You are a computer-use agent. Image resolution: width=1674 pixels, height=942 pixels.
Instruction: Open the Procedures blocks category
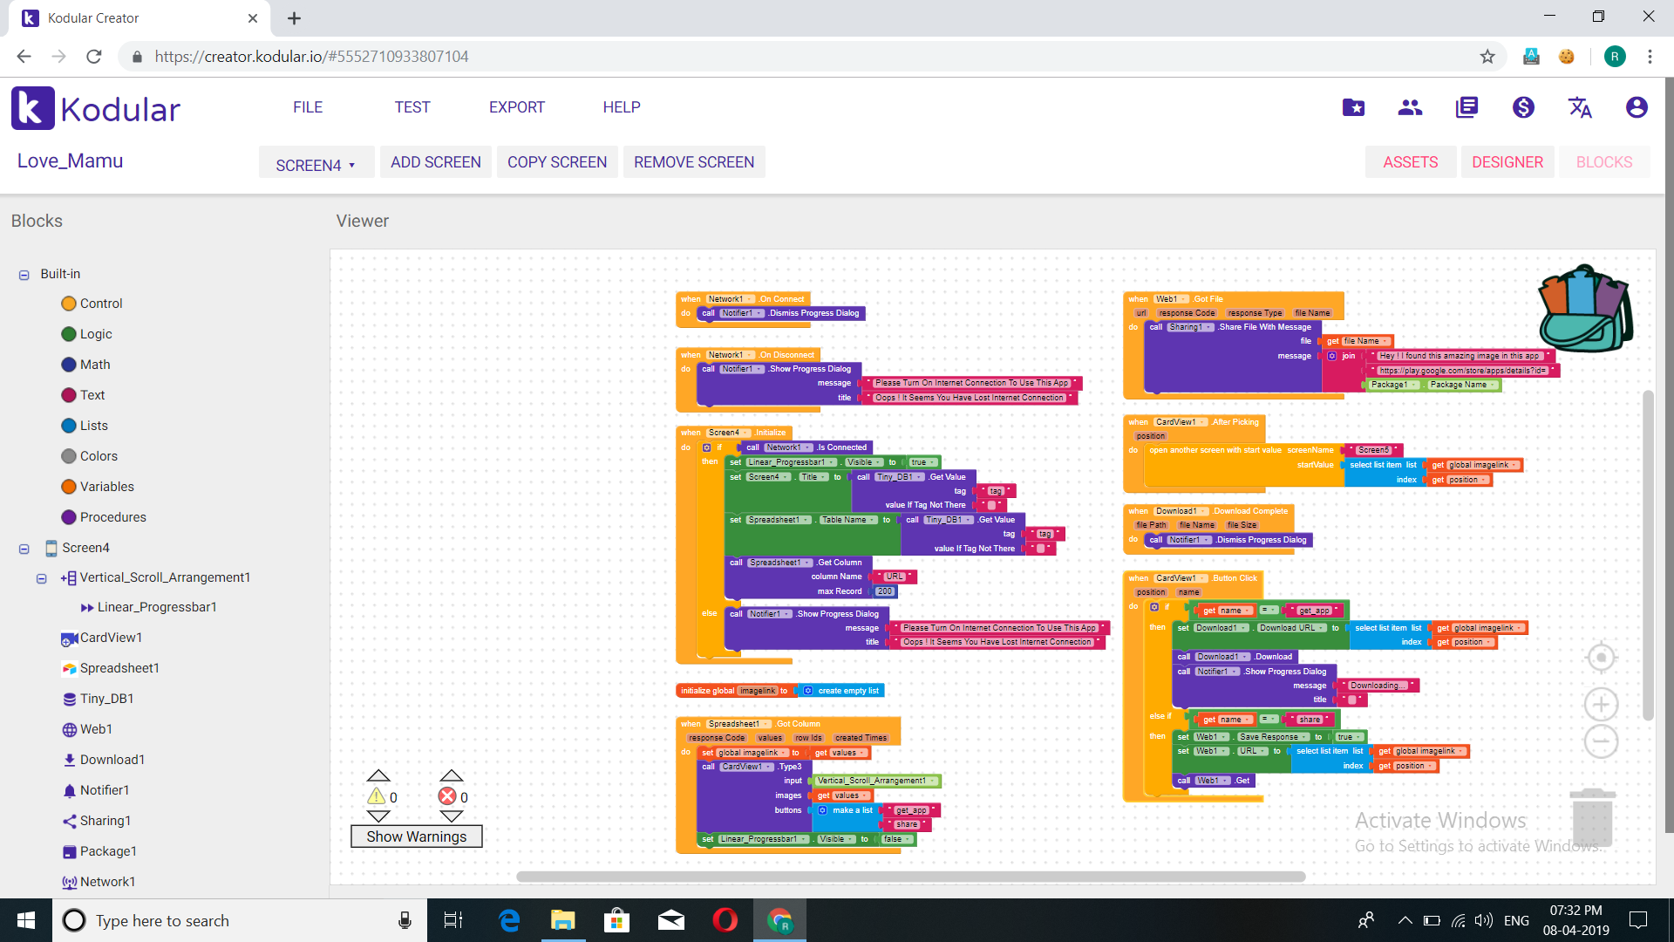point(104,517)
